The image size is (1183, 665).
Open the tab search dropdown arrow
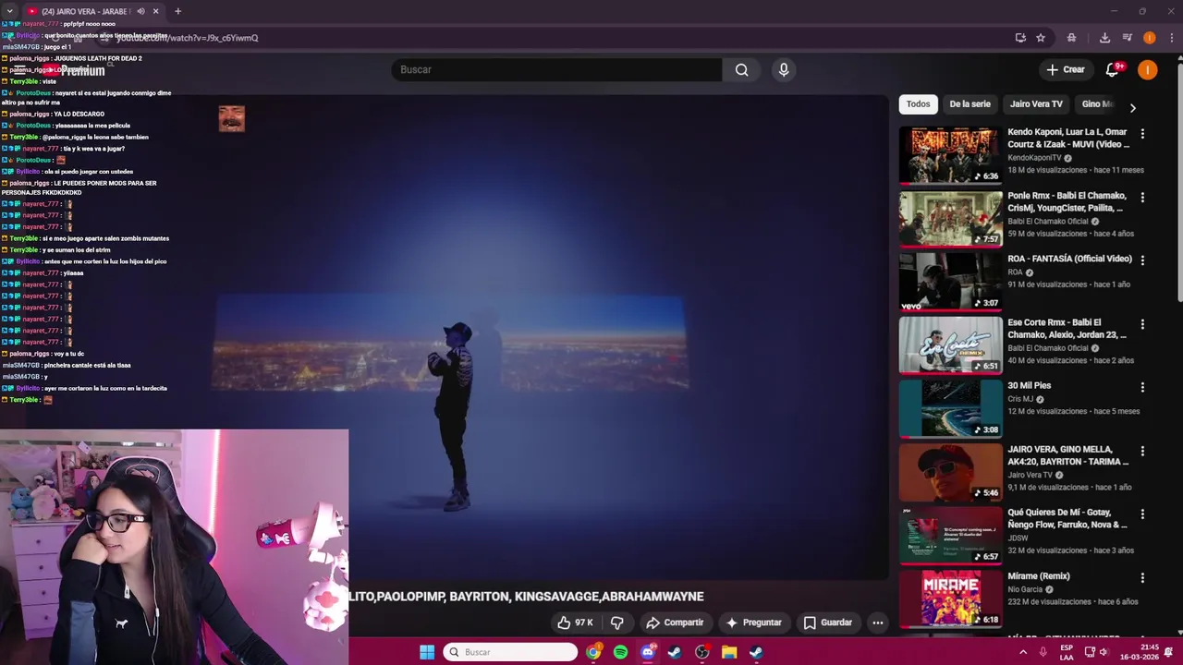click(x=8, y=11)
